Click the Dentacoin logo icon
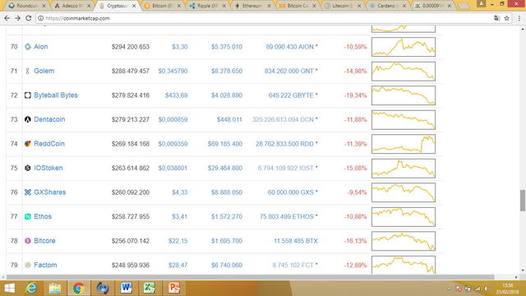Viewport: 526px width, 296px height. tap(28, 119)
